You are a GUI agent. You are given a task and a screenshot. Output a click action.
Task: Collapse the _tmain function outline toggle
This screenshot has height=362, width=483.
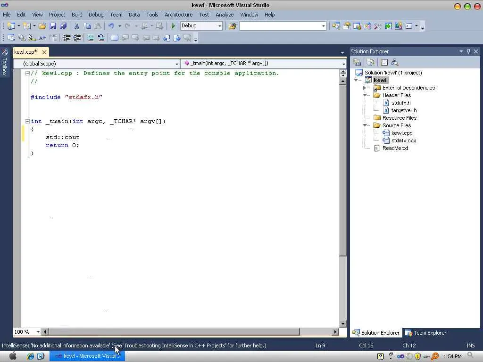click(27, 121)
